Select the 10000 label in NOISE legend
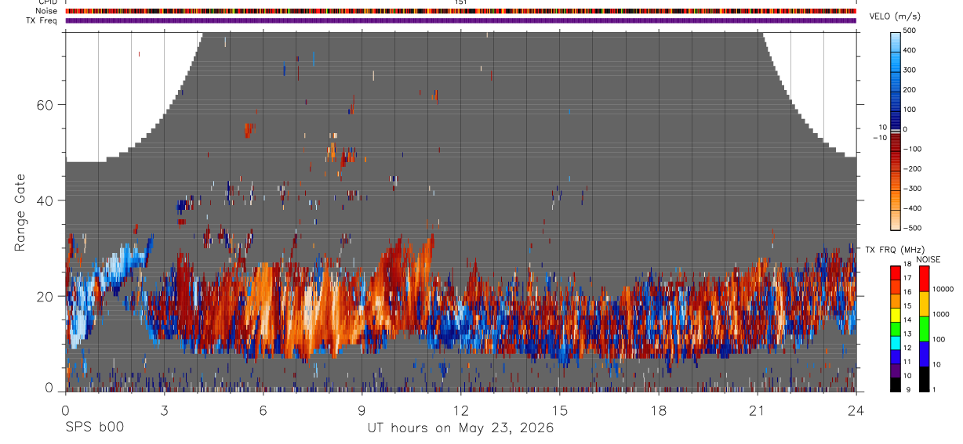 [944, 289]
